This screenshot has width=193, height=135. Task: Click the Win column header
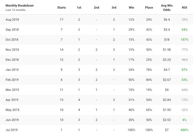point(131,7)
